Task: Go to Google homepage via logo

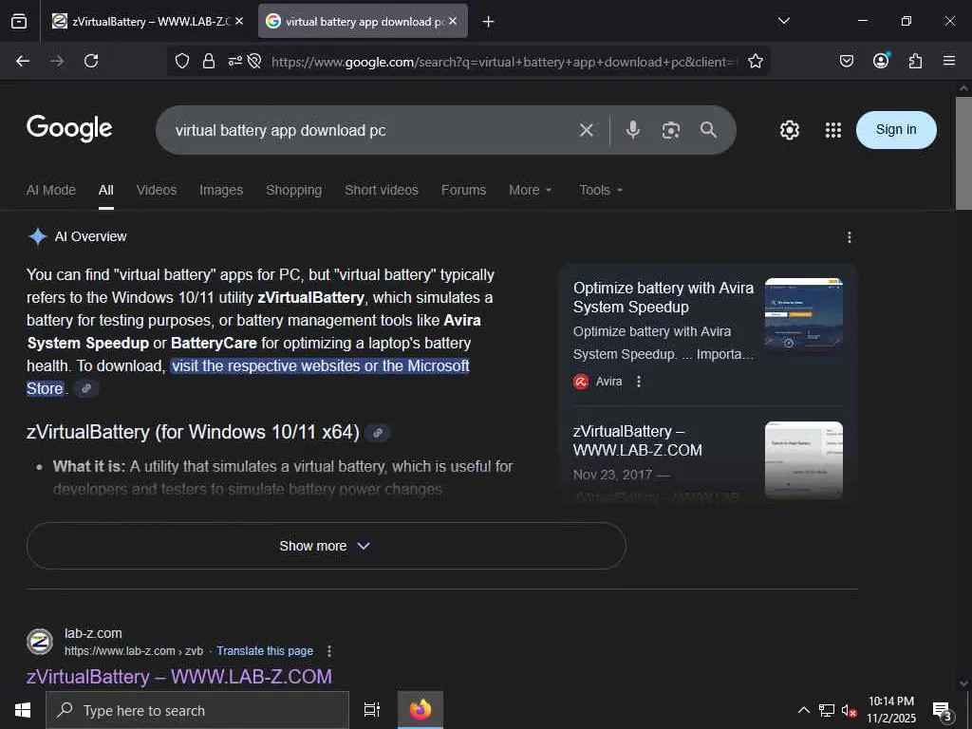Action: click(x=69, y=128)
